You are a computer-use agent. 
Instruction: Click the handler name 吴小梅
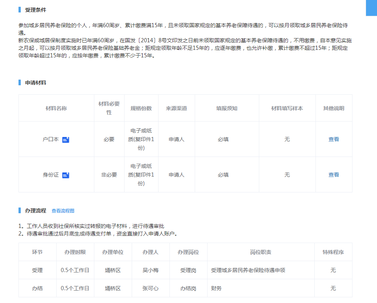151,270
